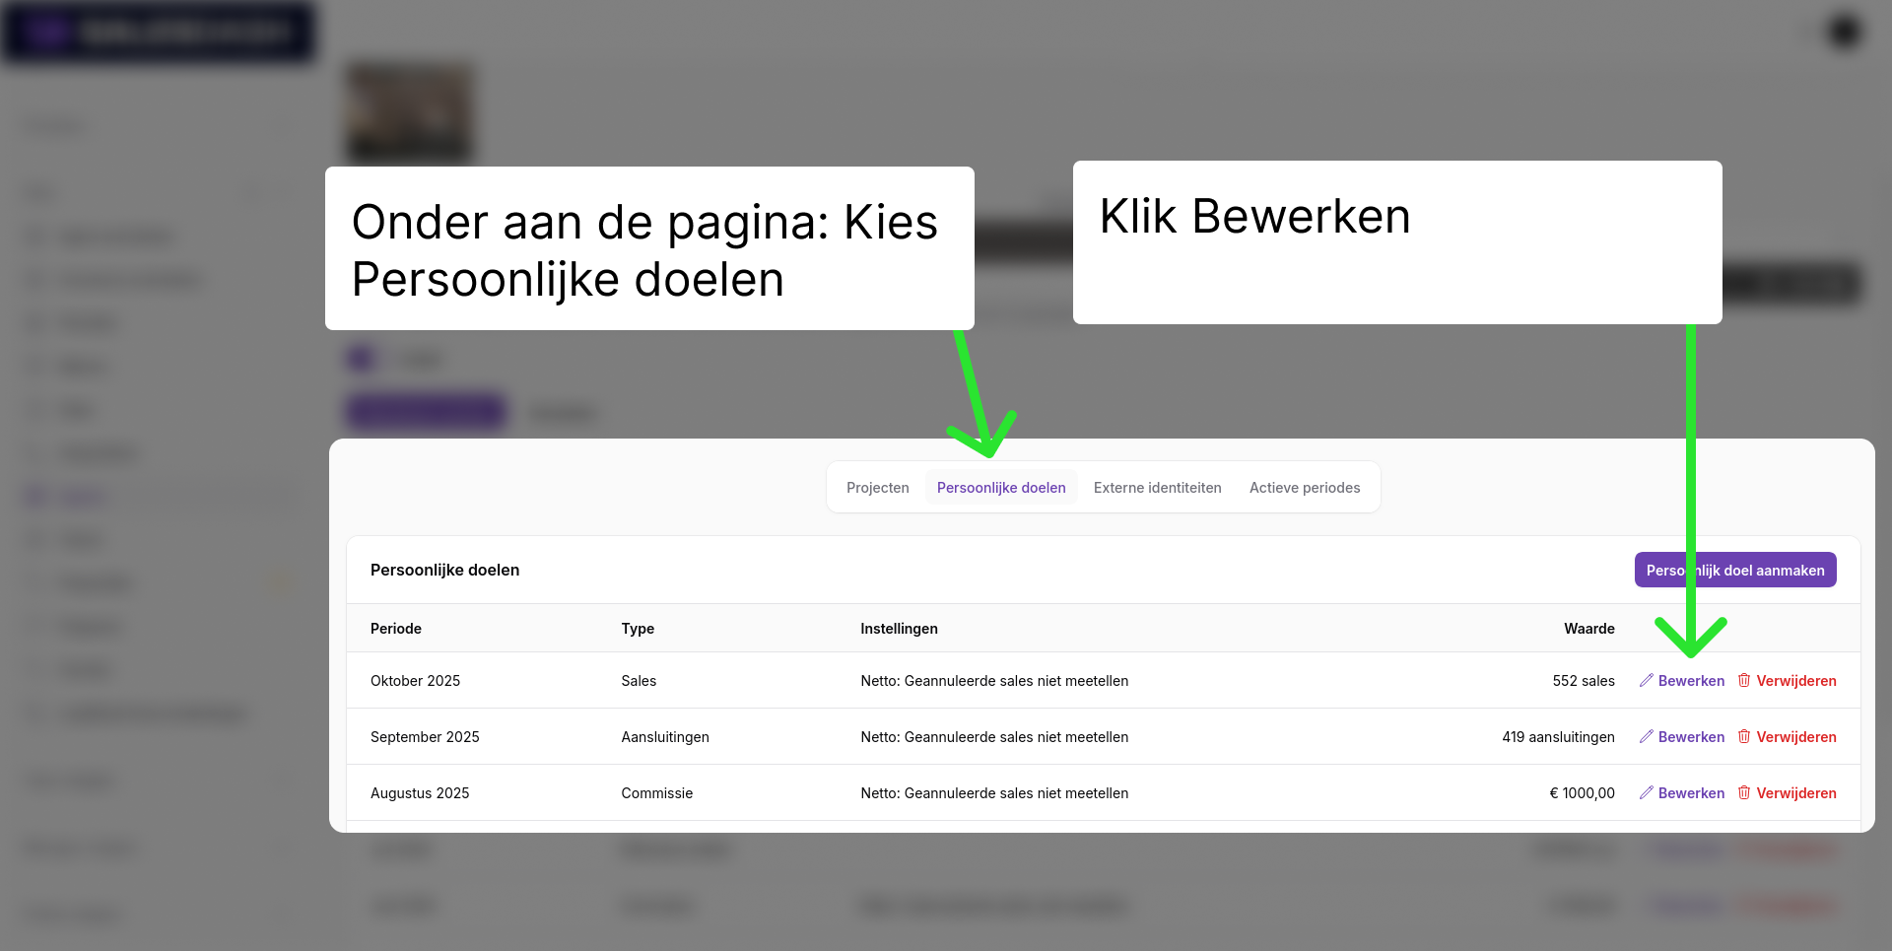Select the Persoonlijke doelen tab
Image resolution: width=1892 pixels, height=951 pixels.
1001,488
